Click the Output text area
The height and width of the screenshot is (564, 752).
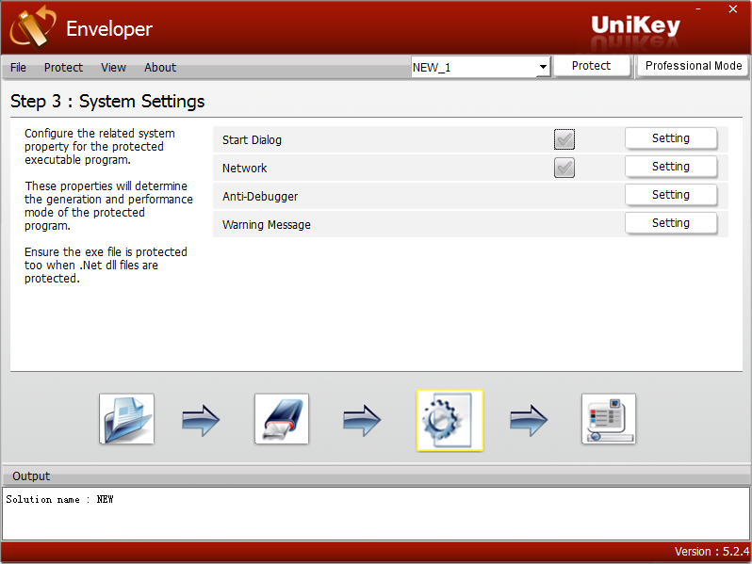pos(375,513)
